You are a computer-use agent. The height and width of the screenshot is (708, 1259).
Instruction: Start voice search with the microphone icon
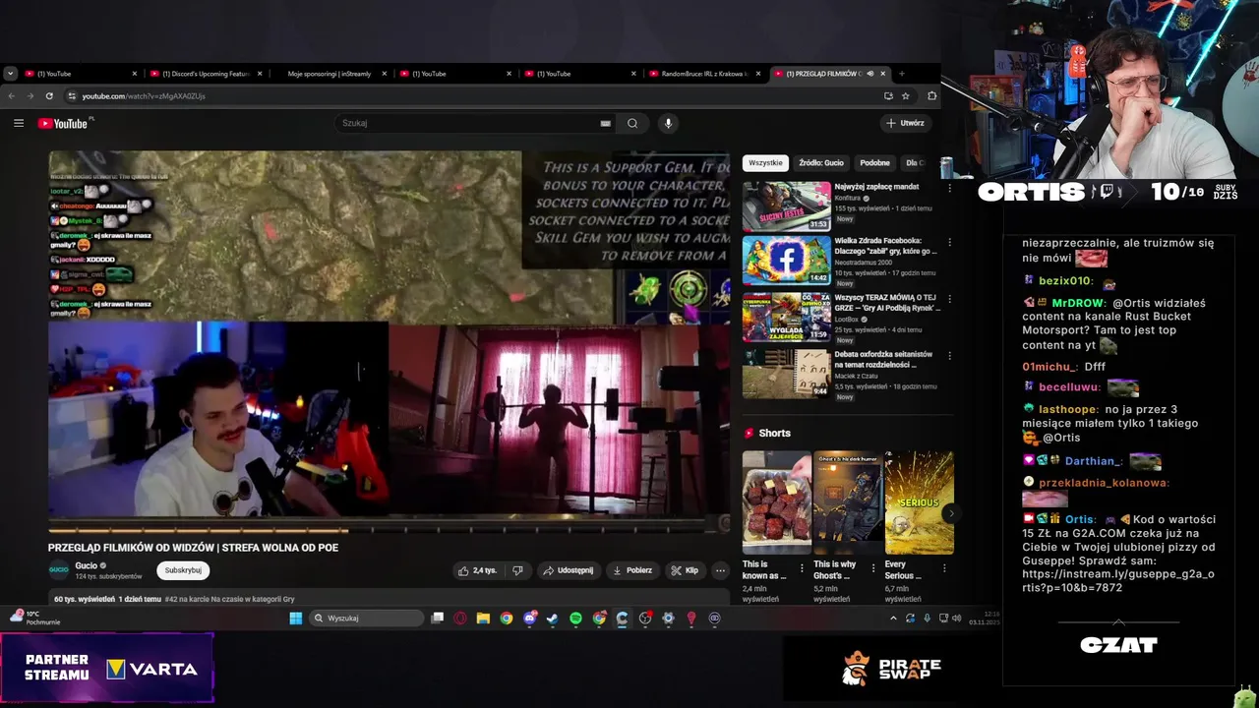pos(668,123)
